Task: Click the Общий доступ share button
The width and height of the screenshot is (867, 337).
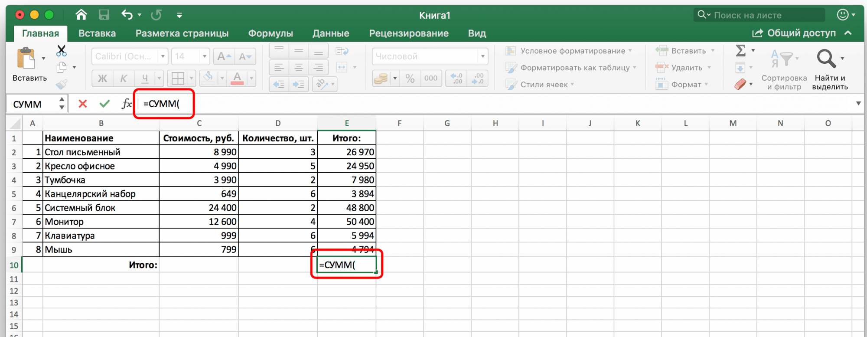Action: point(794,33)
